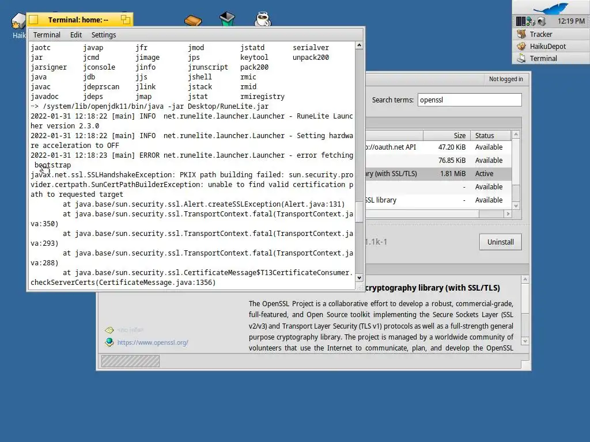Select the 'SSL library' package row

pyautogui.click(x=438, y=200)
